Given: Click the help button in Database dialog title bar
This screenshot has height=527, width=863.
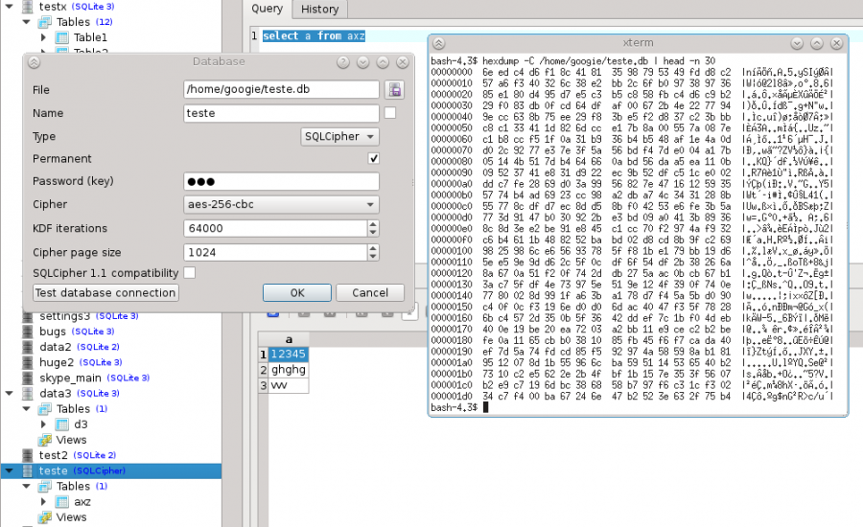Looking at the screenshot, I should click(x=342, y=62).
